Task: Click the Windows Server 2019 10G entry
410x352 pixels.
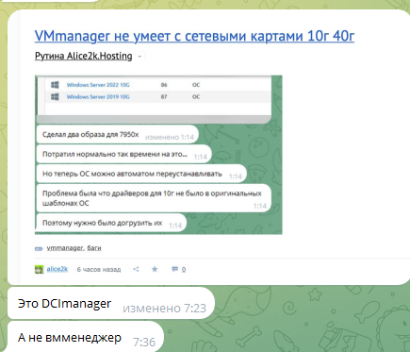Action: pyautogui.click(x=98, y=97)
